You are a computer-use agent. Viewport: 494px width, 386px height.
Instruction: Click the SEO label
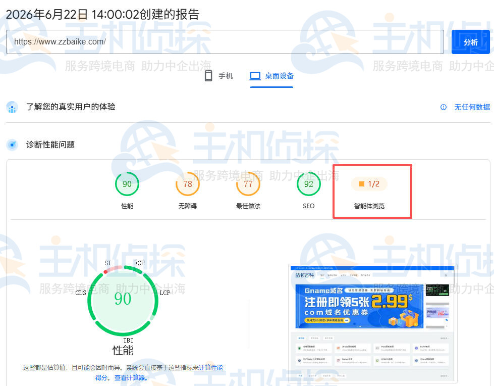308,206
